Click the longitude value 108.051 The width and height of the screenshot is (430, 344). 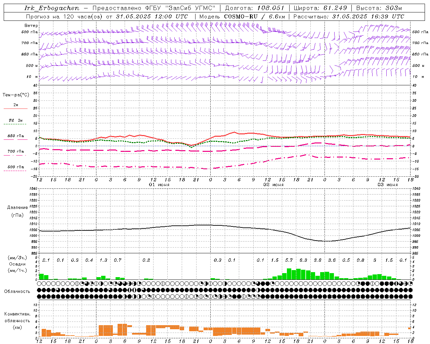tap(271, 8)
